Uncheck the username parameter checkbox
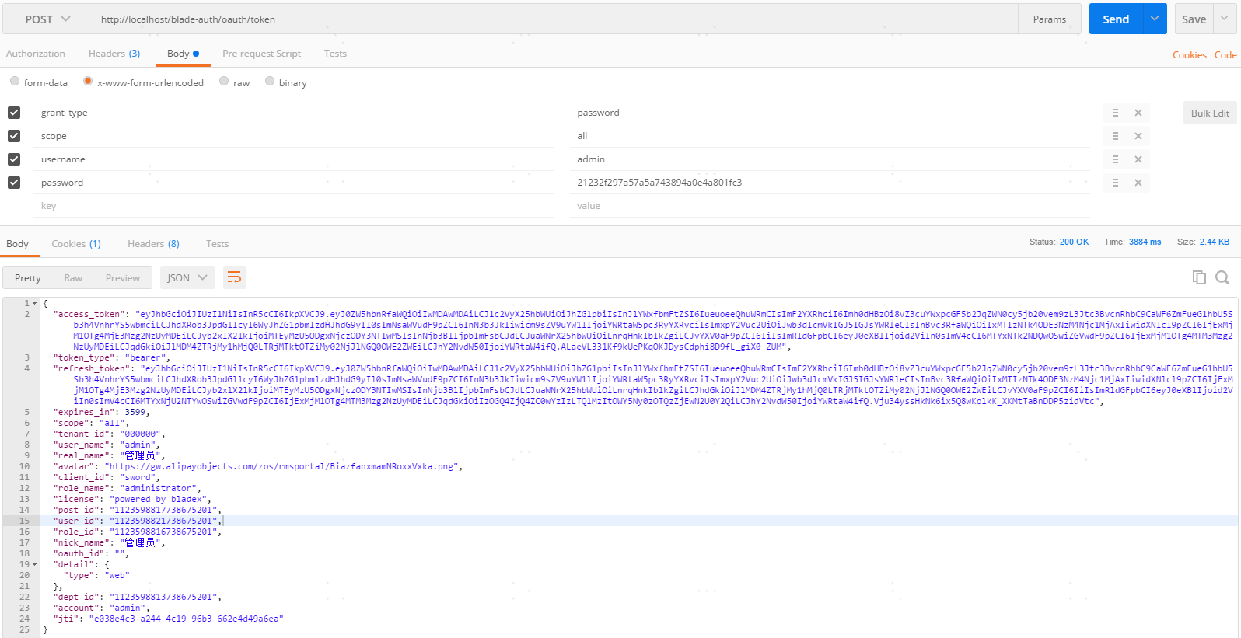The image size is (1241, 638). tap(14, 159)
